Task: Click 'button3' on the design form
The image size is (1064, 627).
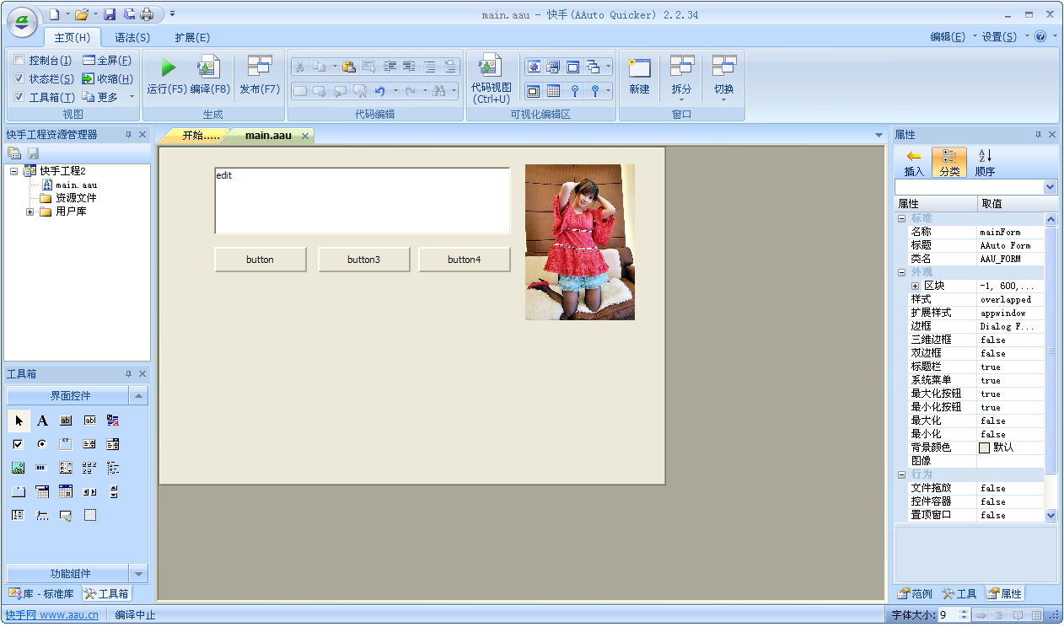Action: [363, 260]
